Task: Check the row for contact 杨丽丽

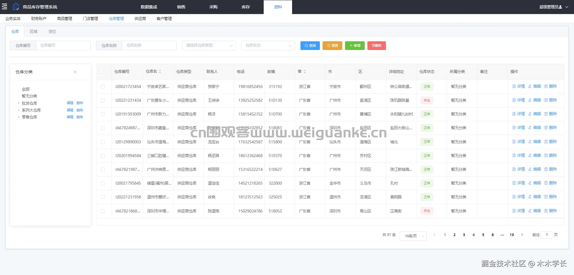Action: tap(103, 169)
